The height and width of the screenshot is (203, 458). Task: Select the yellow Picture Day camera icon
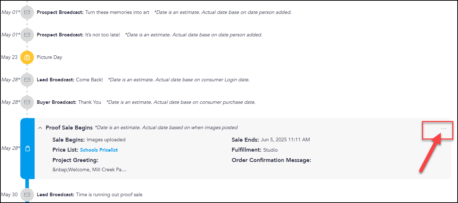[x=27, y=57]
